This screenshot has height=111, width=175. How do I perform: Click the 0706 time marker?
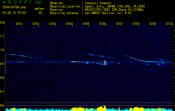[x=103, y=24]
